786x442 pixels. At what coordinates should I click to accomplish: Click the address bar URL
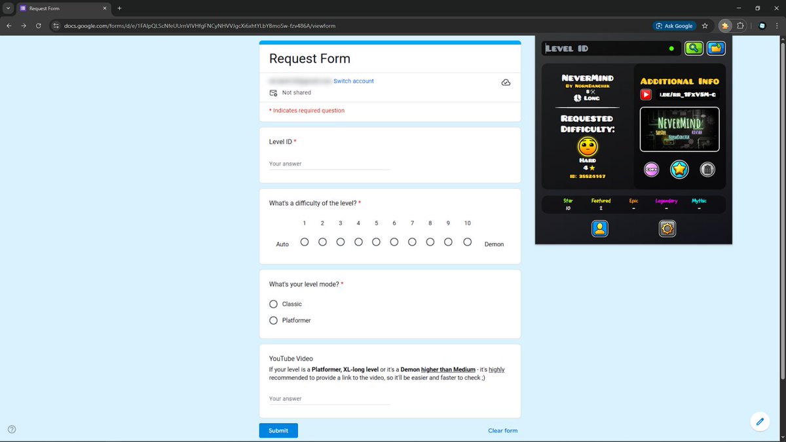click(x=200, y=26)
